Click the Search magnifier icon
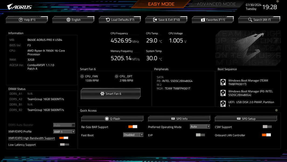The height and width of the screenshot is (162, 287). [x=250, y=20]
